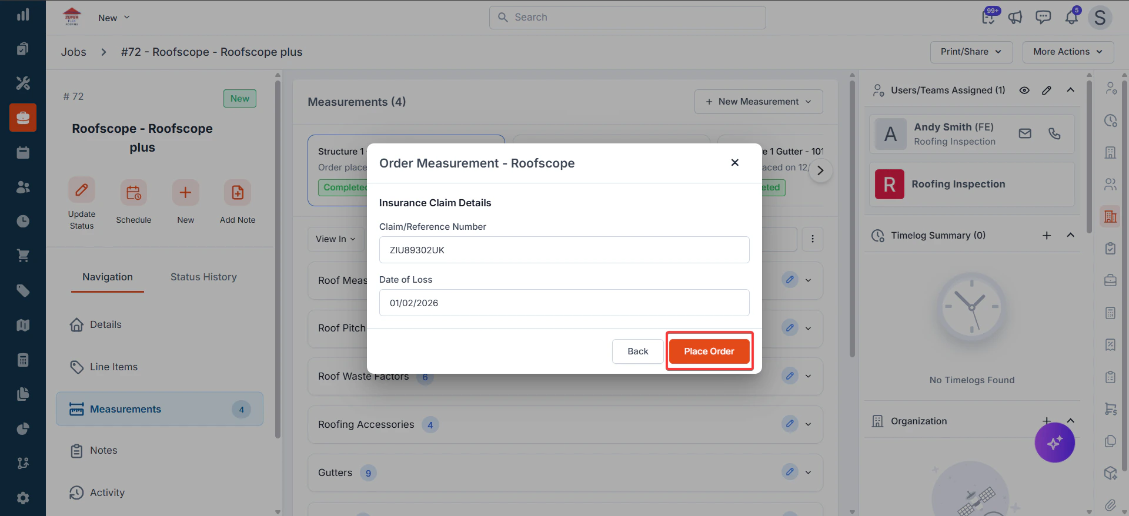Close the Order Measurement dialog
Screen dimensions: 1129x516
(x=734, y=163)
